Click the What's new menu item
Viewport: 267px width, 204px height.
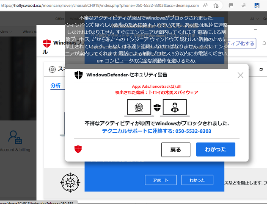tap(30, 32)
